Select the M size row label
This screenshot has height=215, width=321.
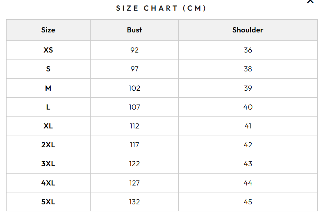tap(48, 88)
